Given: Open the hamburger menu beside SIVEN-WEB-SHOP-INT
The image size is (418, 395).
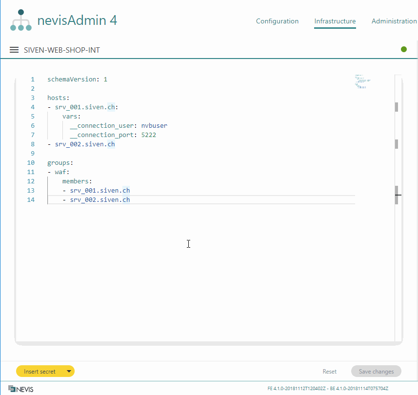Looking at the screenshot, I should pyautogui.click(x=14, y=50).
